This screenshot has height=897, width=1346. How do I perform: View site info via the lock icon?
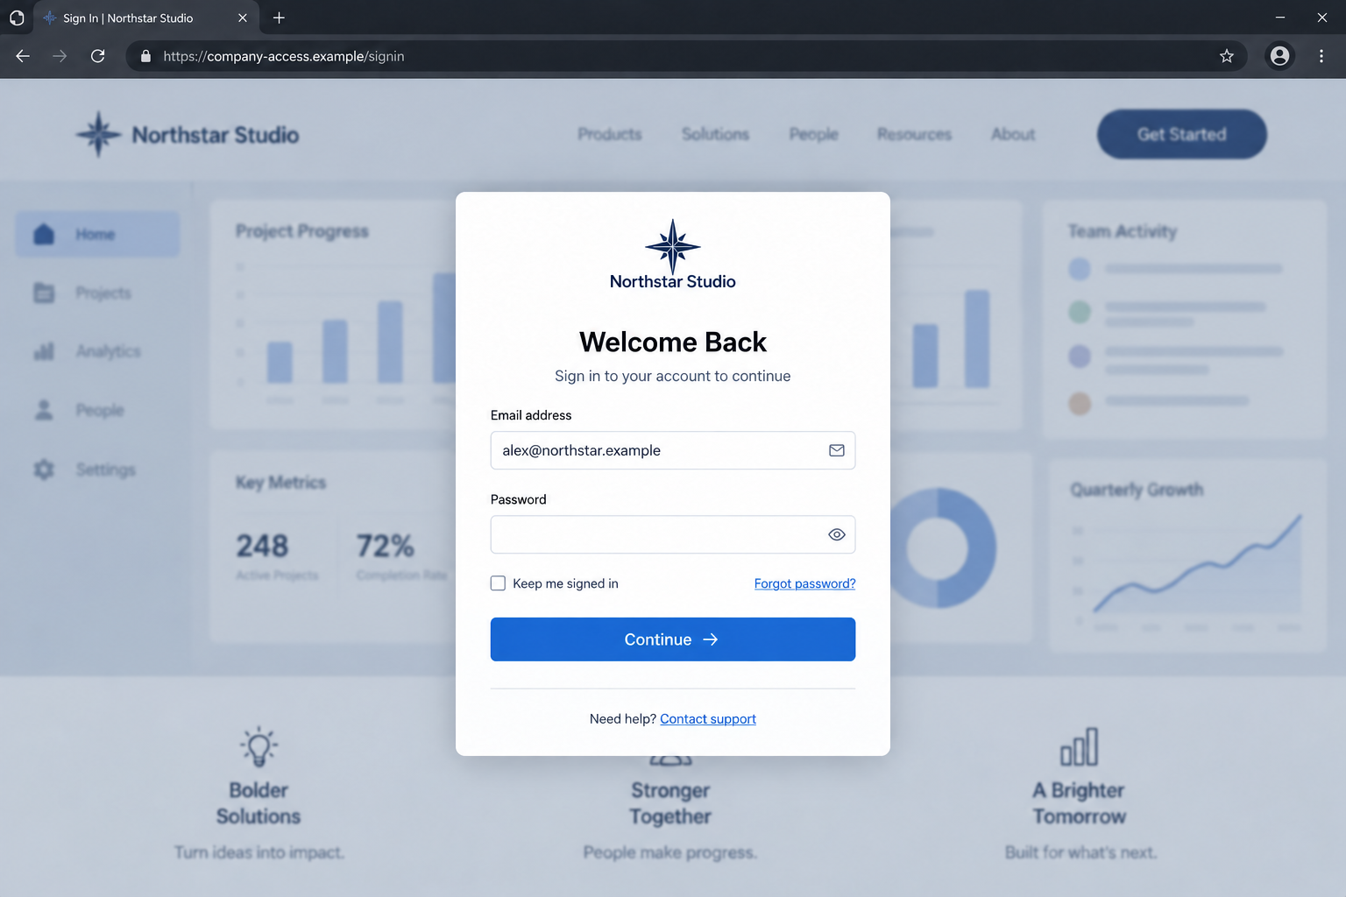click(x=145, y=56)
